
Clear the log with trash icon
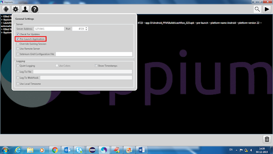(267, 139)
